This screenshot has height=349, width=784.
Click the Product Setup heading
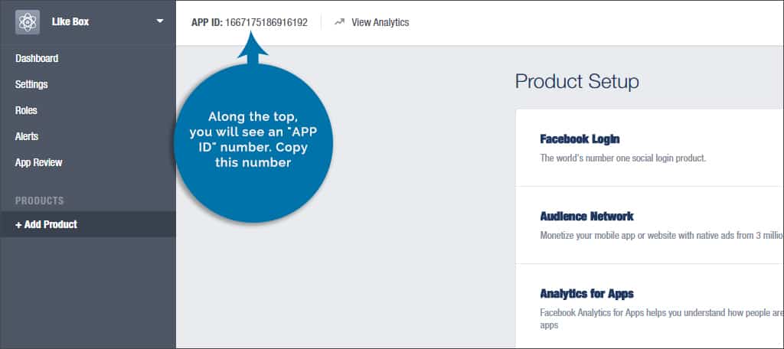tap(577, 81)
